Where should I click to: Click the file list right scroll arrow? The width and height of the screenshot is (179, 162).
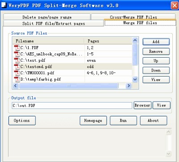(128, 86)
